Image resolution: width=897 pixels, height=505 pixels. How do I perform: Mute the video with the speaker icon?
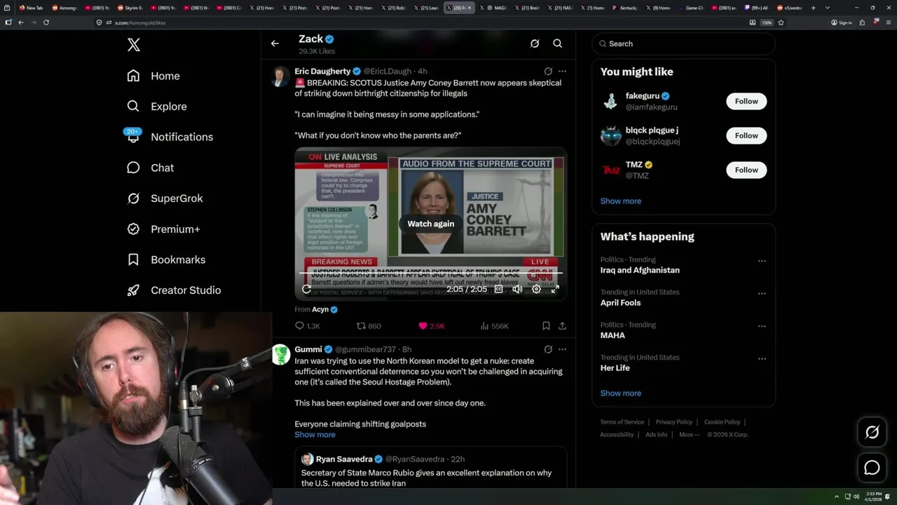point(517,289)
